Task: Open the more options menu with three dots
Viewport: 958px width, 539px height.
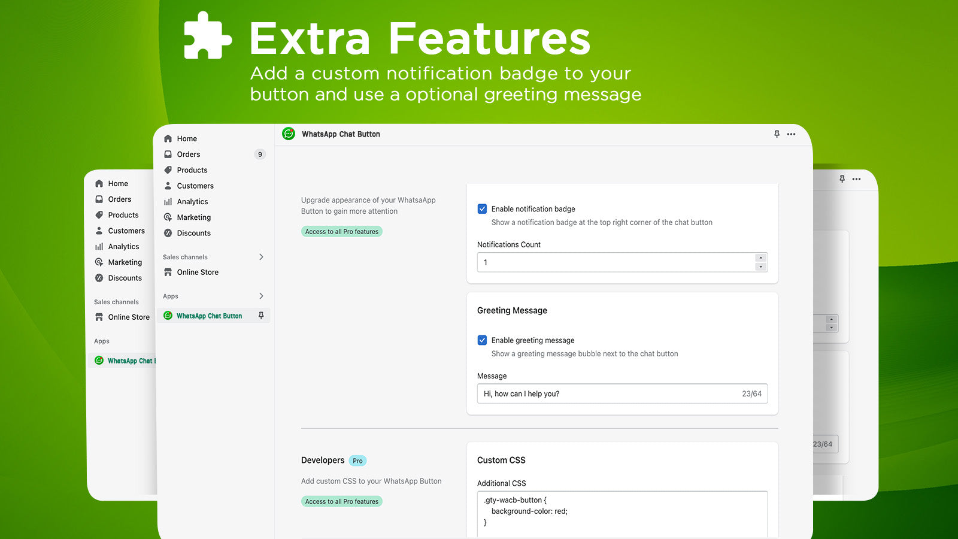Action: tap(791, 134)
